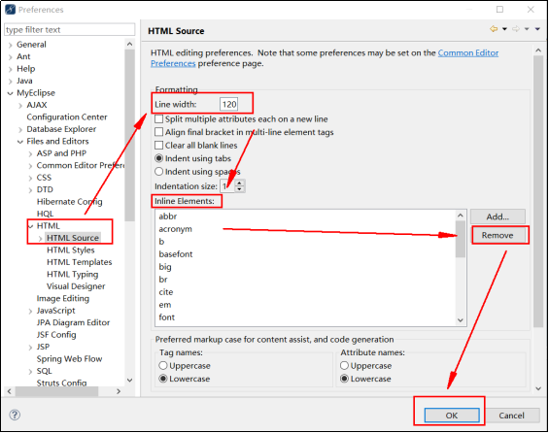
Task: Click the Preferences window app icon
Action: pyautogui.click(x=10, y=9)
